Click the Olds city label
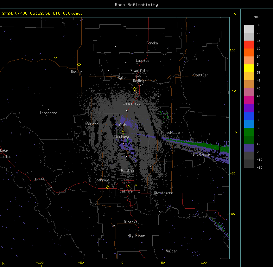The width and height of the screenshot is (273, 267). pos(123,125)
